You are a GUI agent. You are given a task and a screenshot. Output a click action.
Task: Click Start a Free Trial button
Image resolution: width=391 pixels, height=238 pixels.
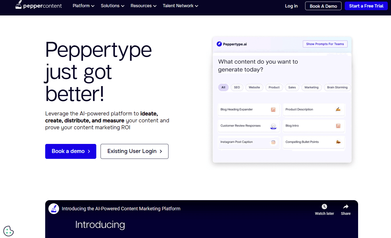[x=366, y=6]
